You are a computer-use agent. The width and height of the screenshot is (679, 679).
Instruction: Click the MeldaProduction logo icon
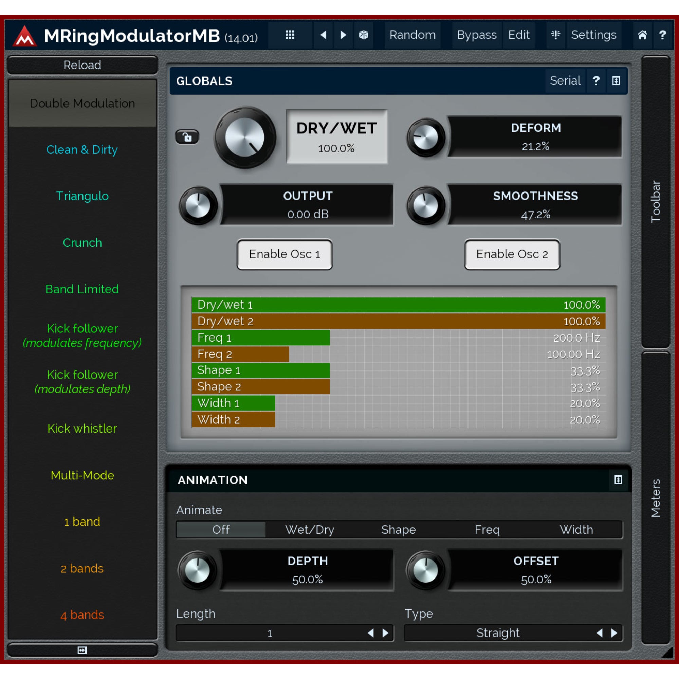(x=24, y=36)
